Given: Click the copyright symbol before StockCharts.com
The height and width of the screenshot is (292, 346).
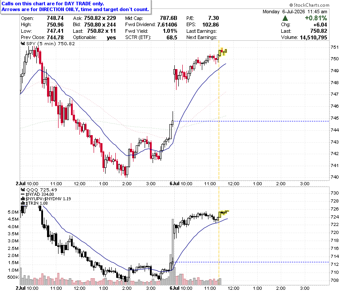Looking at the screenshot, I should [x=291, y=5].
